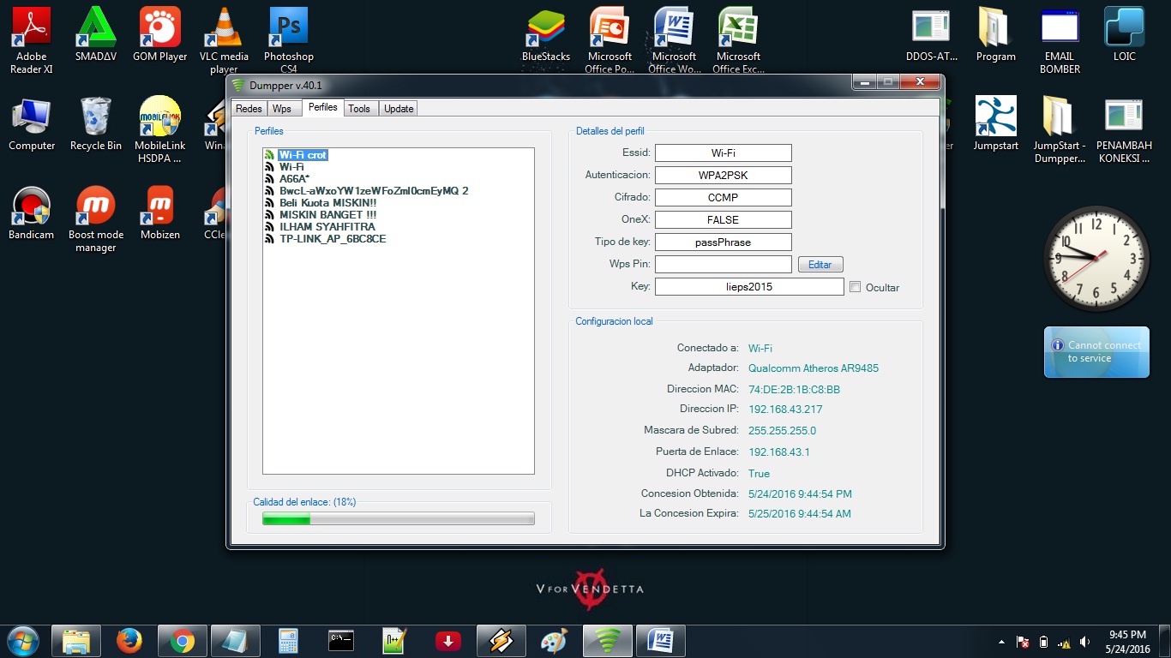Click the link quality progress bar
Screen dimensions: 1171x658
point(399,518)
